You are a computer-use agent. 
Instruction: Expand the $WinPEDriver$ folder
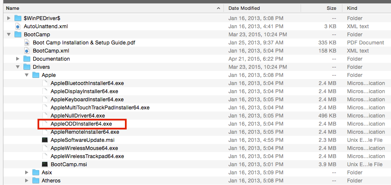coord(9,18)
